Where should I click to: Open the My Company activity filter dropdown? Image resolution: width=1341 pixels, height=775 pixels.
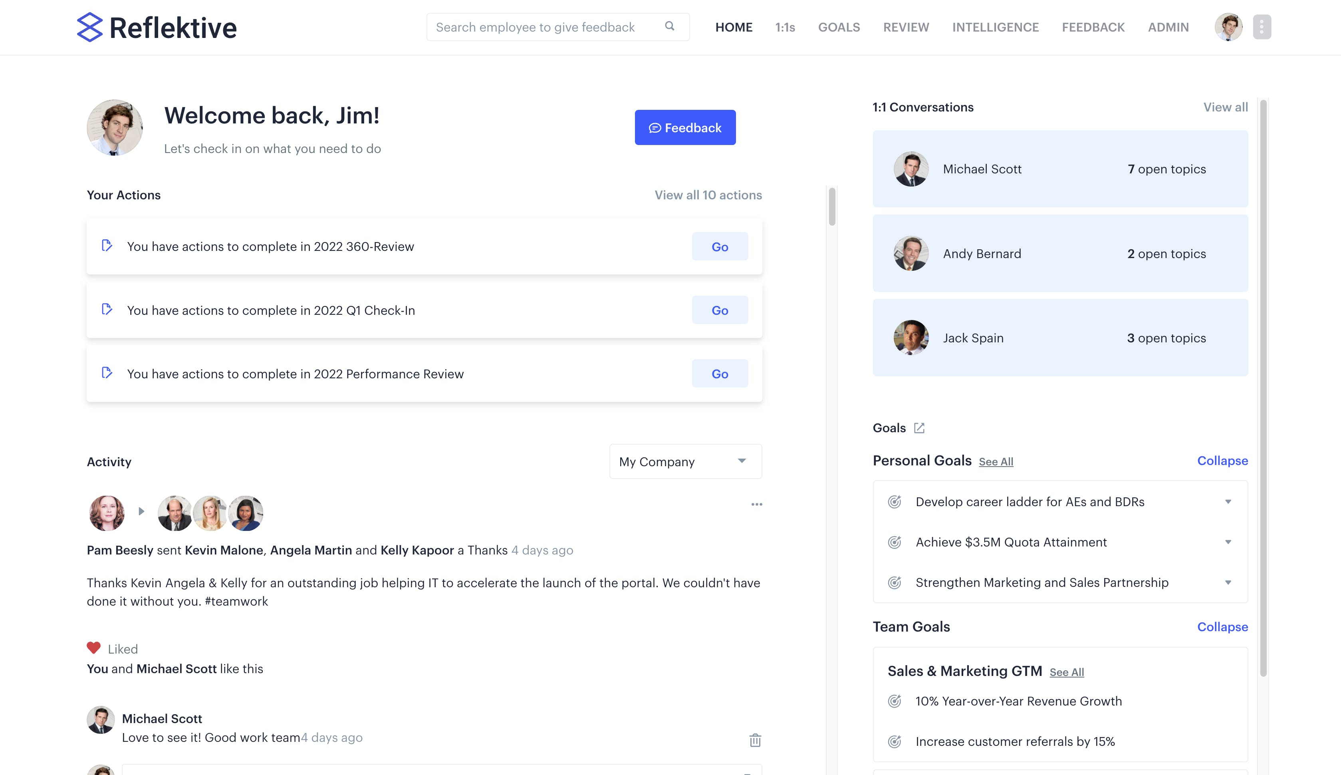click(684, 461)
